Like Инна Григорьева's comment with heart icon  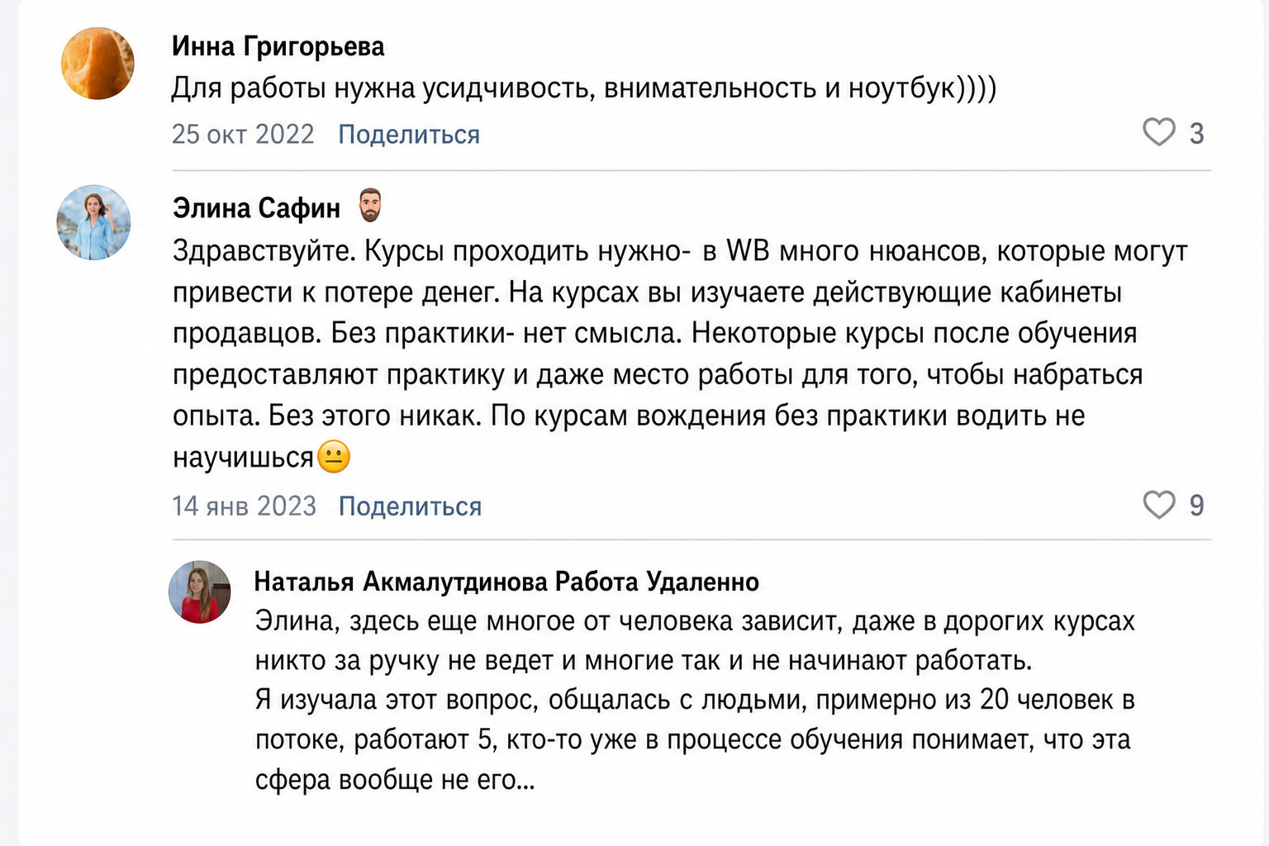[1158, 132]
